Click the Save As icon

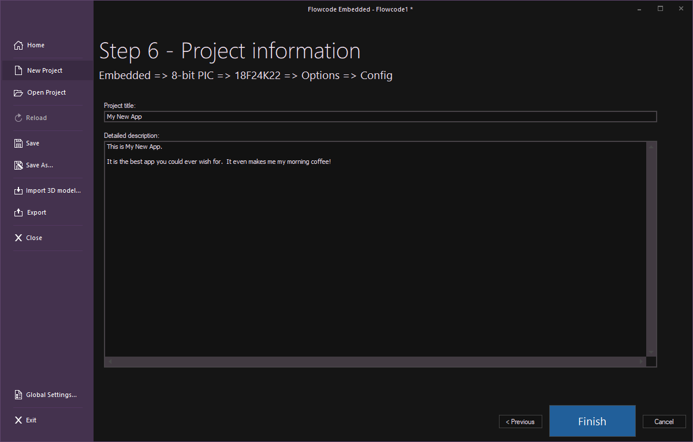pos(18,165)
